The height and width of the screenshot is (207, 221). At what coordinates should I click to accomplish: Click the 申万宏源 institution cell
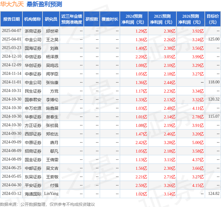pos(33,108)
